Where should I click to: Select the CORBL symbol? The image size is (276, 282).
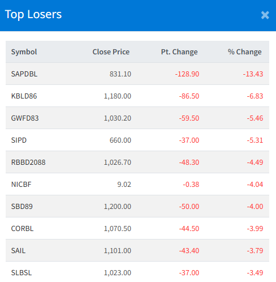point(22,228)
